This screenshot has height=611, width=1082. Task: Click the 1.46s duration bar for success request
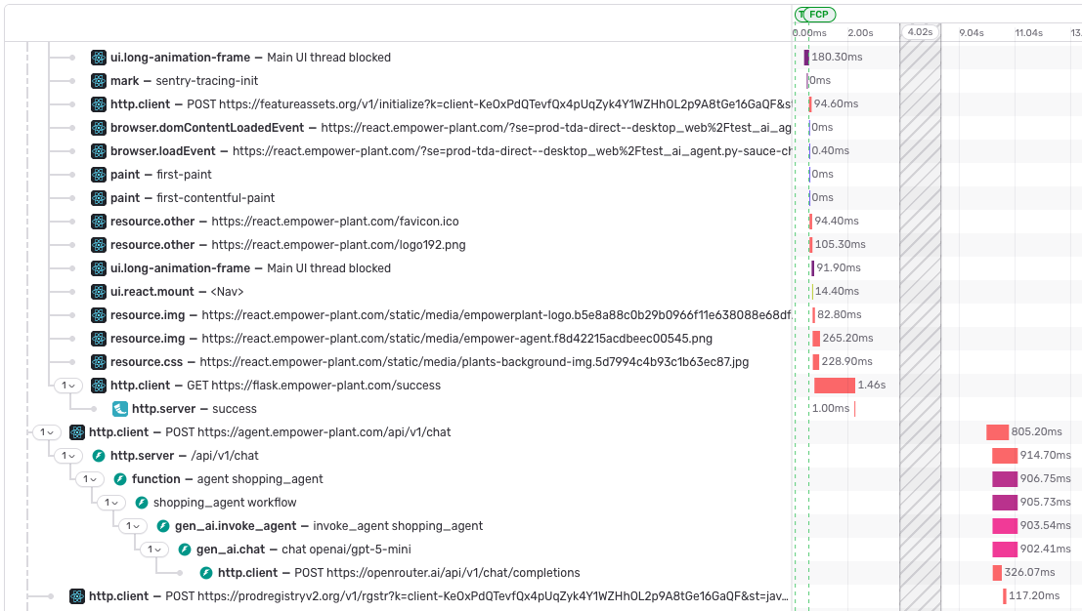coord(835,386)
